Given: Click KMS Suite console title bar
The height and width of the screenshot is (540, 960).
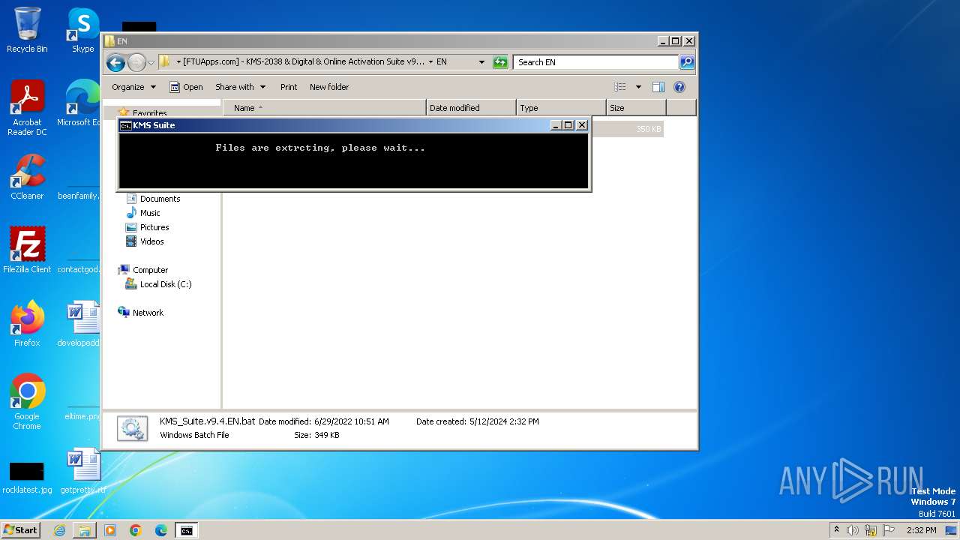Looking at the screenshot, I should click(x=337, y=125).
